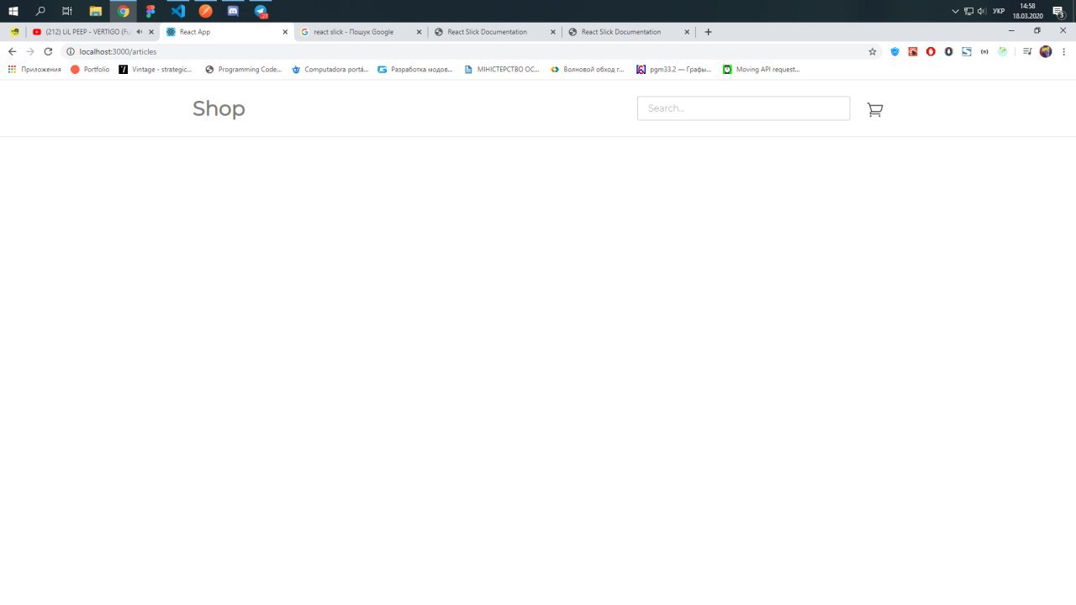Switch the УКР input language

point(999,11)
